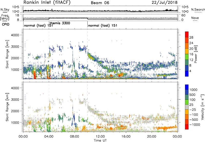Click the '16' value on the Power scale

pyautogui.click(x=191, y=54)
